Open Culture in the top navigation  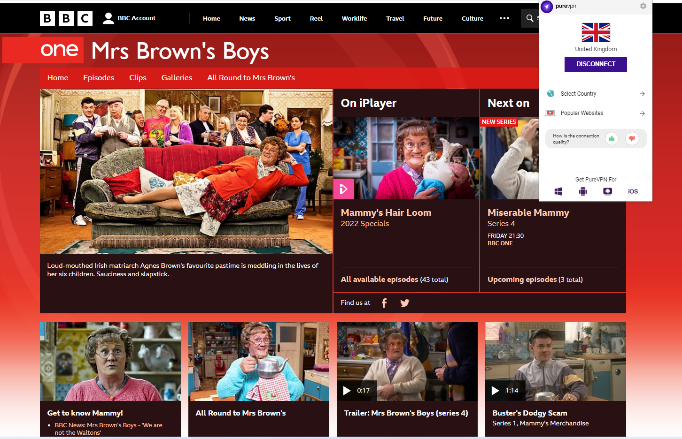coord(472,18)
